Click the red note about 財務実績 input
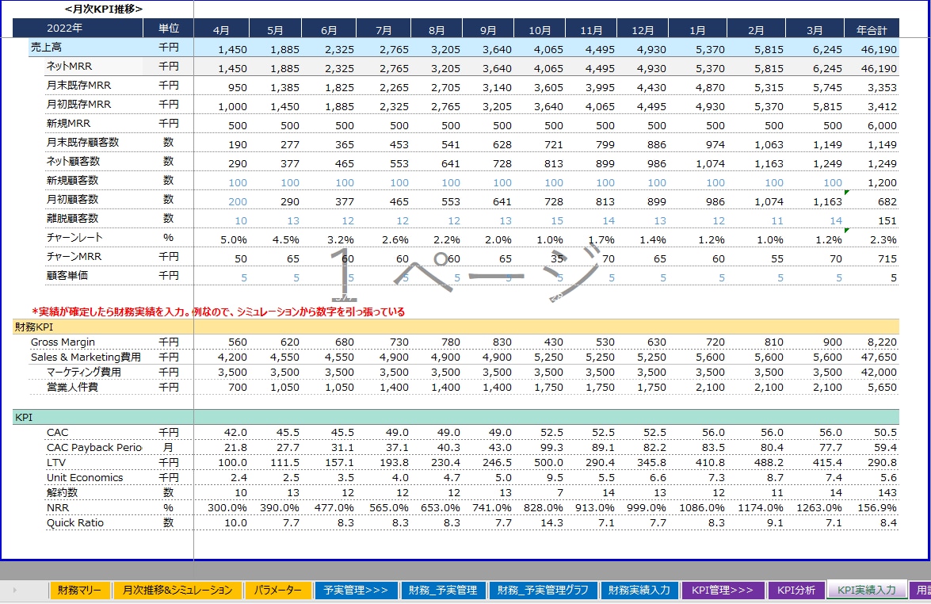Image resolution: width=931 pixels, height=604 pixels. tap(219, 312)
